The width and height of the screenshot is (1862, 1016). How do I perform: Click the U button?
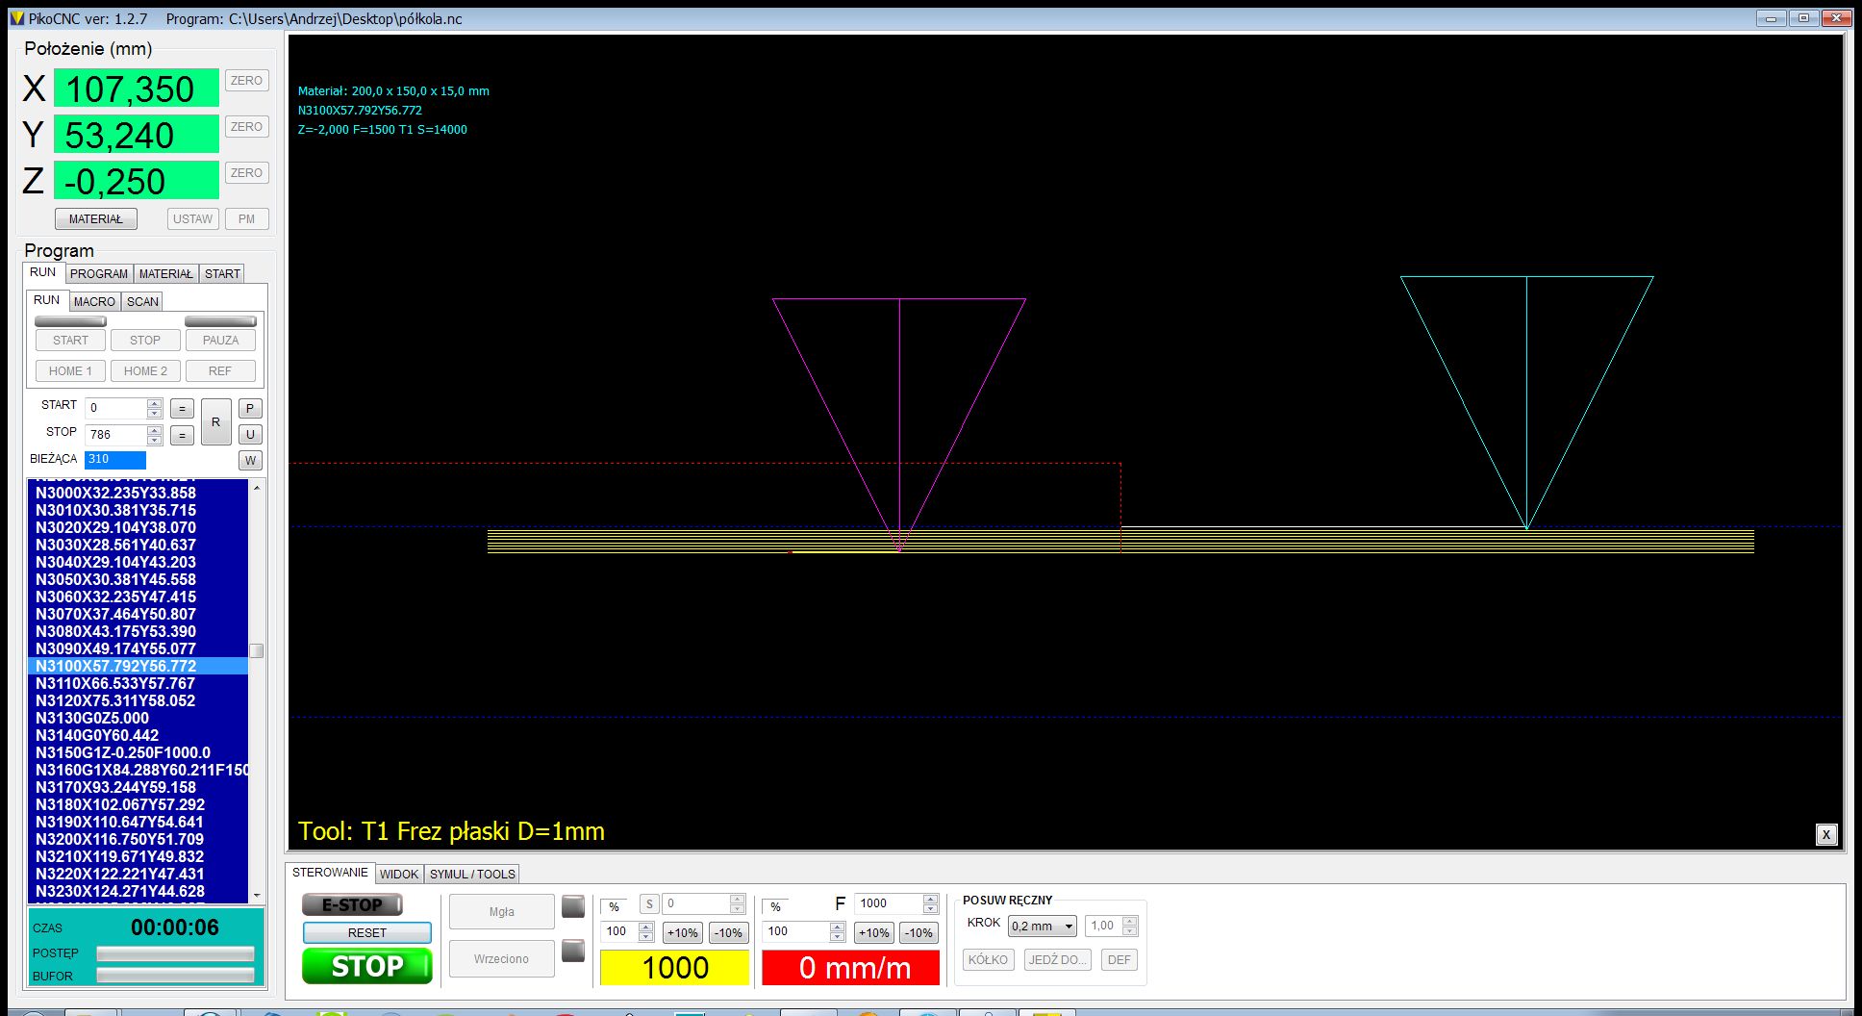[250, 435]
